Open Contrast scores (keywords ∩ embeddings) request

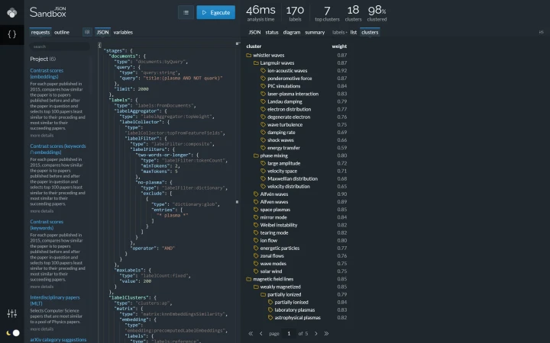(x=58, y=149)
